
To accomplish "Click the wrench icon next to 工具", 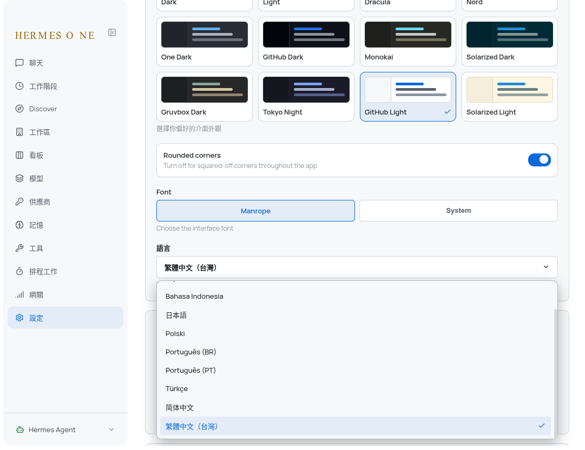I will pos(19,248).
